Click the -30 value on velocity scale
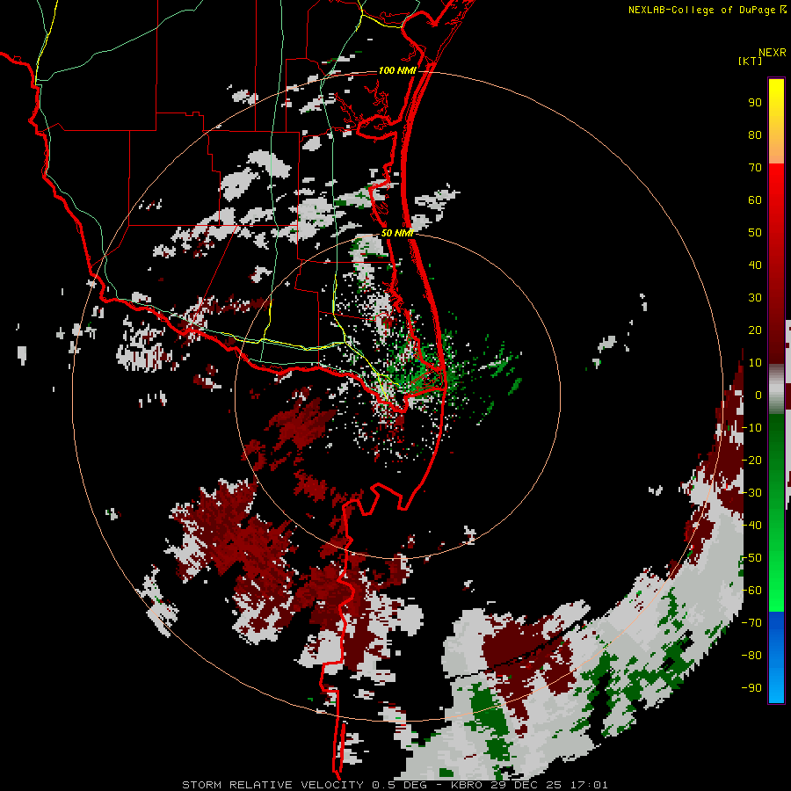Viewport: 791px width, 791px height. [751, 493]
